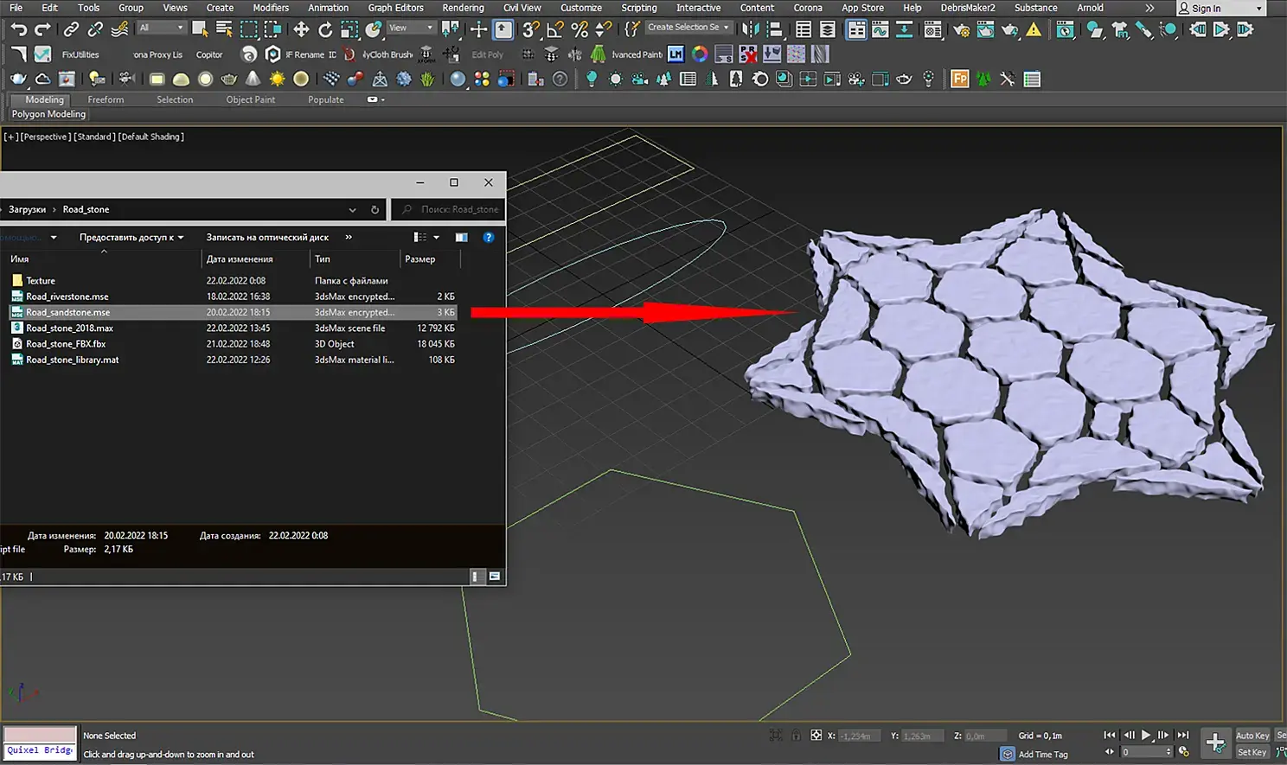
Task: Select Road_stone_2018.max file in explorer
Action: click(x=69, y=328)
